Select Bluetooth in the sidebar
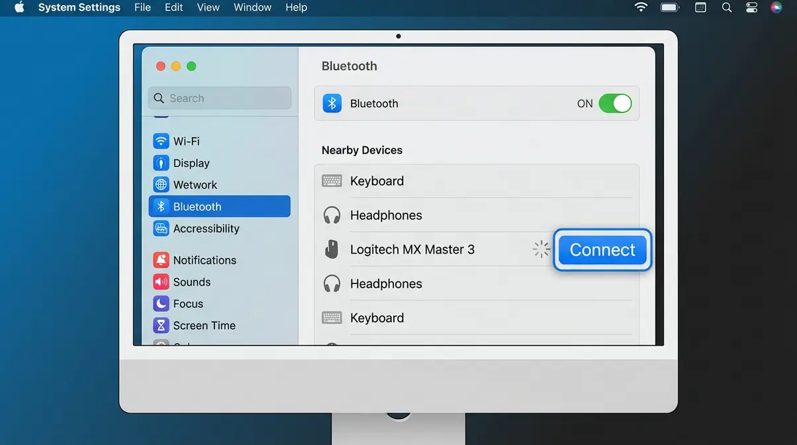The image size is (797, 445). pyautogui.click(x=220, y=207)
